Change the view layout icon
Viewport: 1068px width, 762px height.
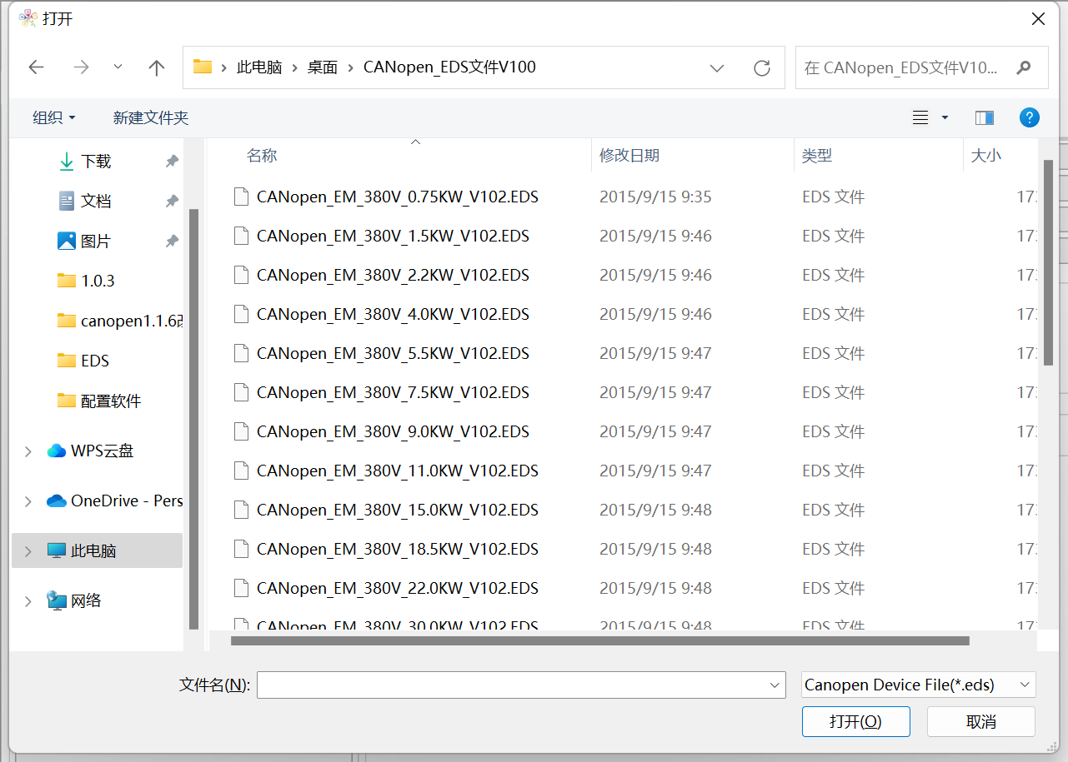click(920, 117)
